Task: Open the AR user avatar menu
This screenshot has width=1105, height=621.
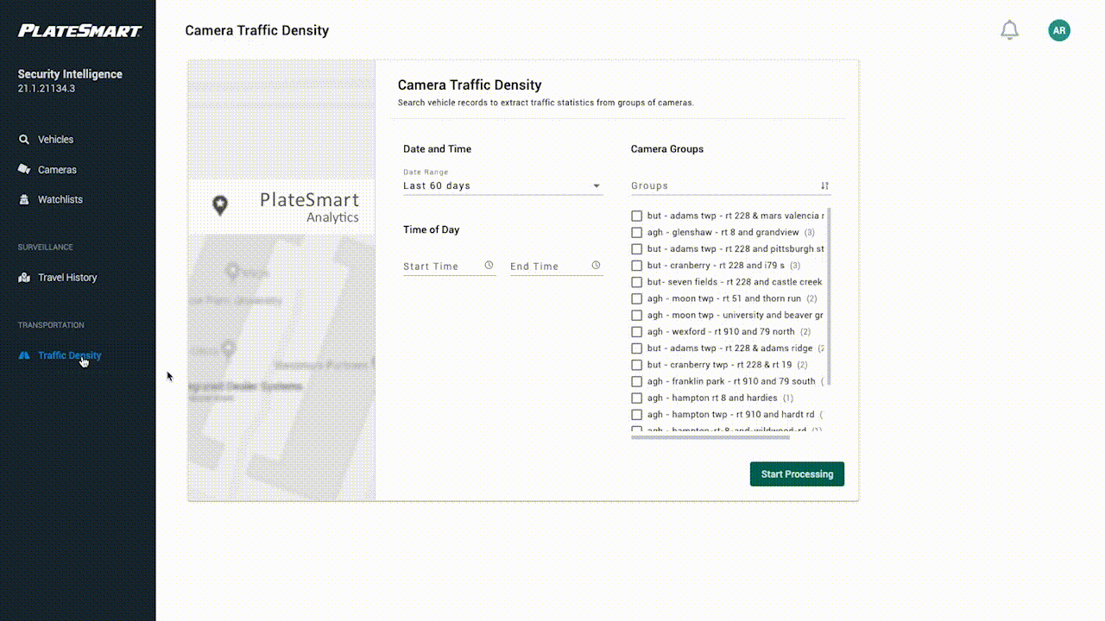Action: click(x=1059, y=30)
